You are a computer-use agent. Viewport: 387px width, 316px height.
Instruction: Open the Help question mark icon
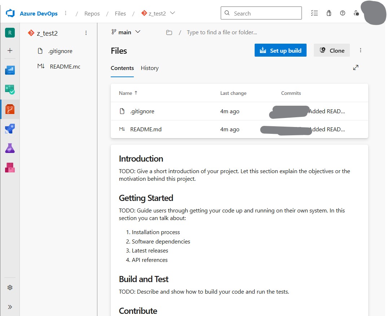click(x=343, y=13)
